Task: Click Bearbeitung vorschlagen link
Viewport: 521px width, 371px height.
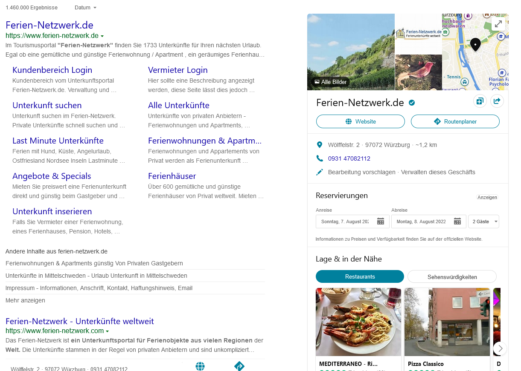Action: point(362,172)
